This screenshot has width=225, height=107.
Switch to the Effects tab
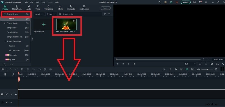pyautogui.click(x=60, y=8)
